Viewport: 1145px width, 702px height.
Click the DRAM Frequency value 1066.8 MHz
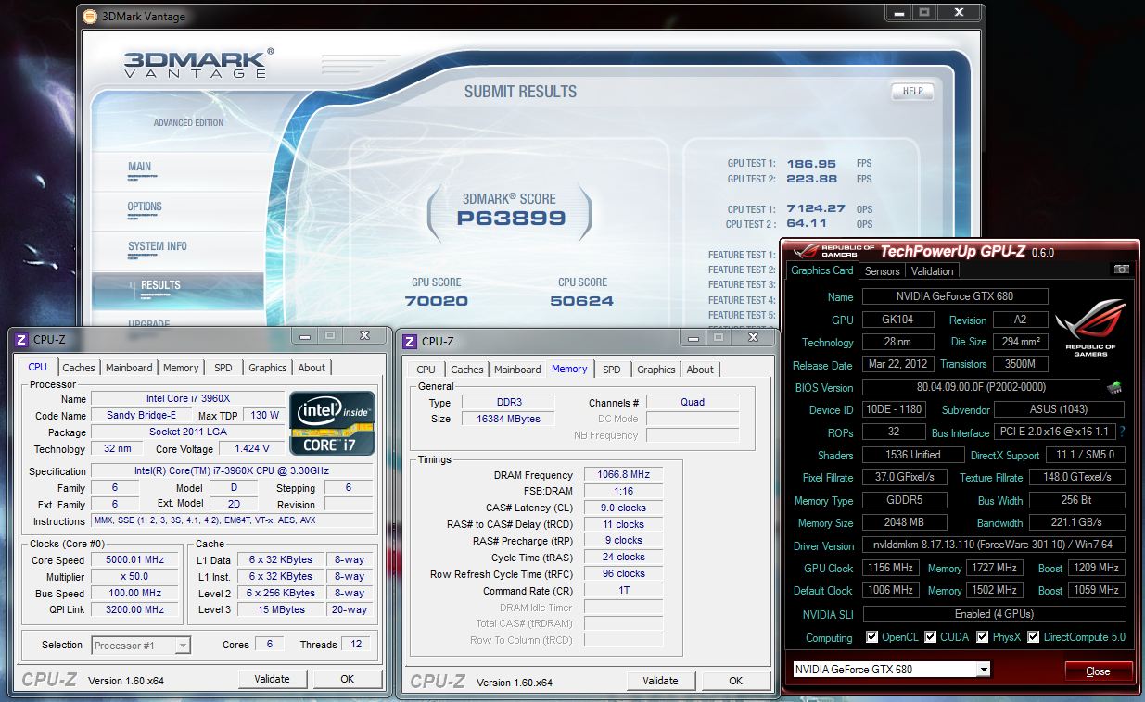[624, 474]
